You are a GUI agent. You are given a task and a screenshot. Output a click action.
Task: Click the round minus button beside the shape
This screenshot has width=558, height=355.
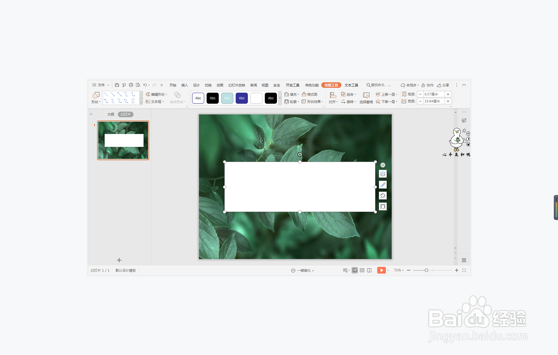pyautogui.click(x=383, y=165)
